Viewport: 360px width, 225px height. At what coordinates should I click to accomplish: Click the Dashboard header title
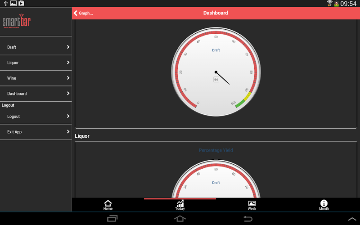click(216, 13)
